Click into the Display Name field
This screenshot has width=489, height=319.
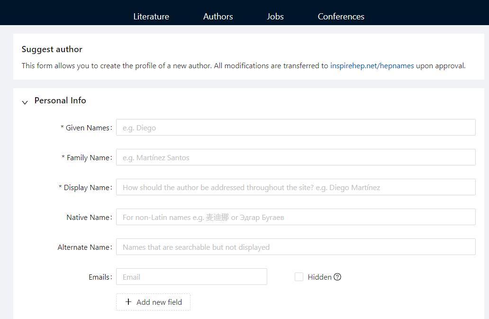tap(296, 187)
